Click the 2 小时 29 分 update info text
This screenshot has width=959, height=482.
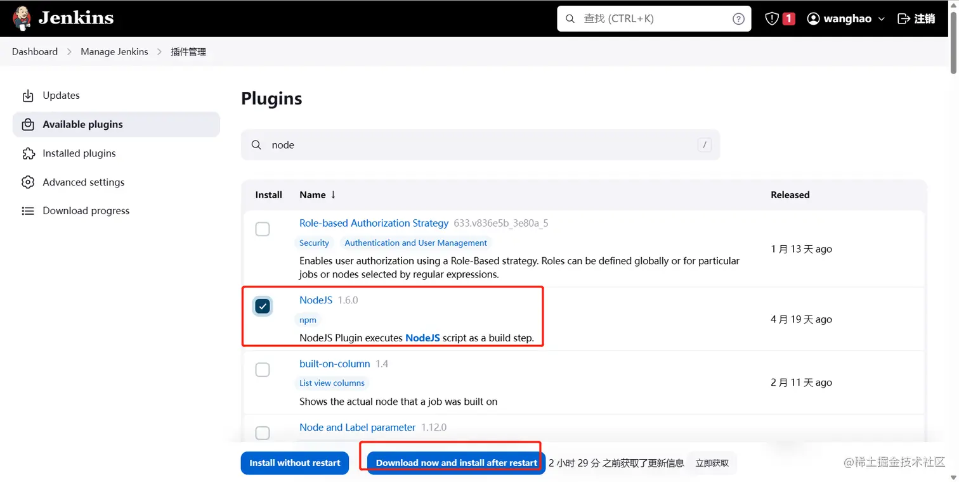[616, 463]
